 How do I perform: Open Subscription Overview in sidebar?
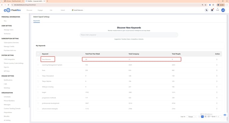(11, 42)
